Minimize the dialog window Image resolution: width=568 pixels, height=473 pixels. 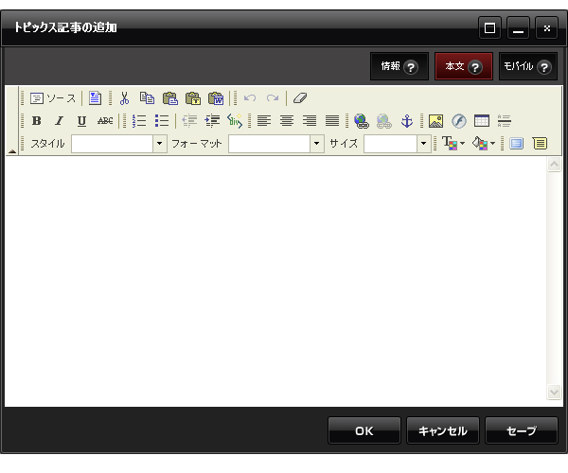519,27
